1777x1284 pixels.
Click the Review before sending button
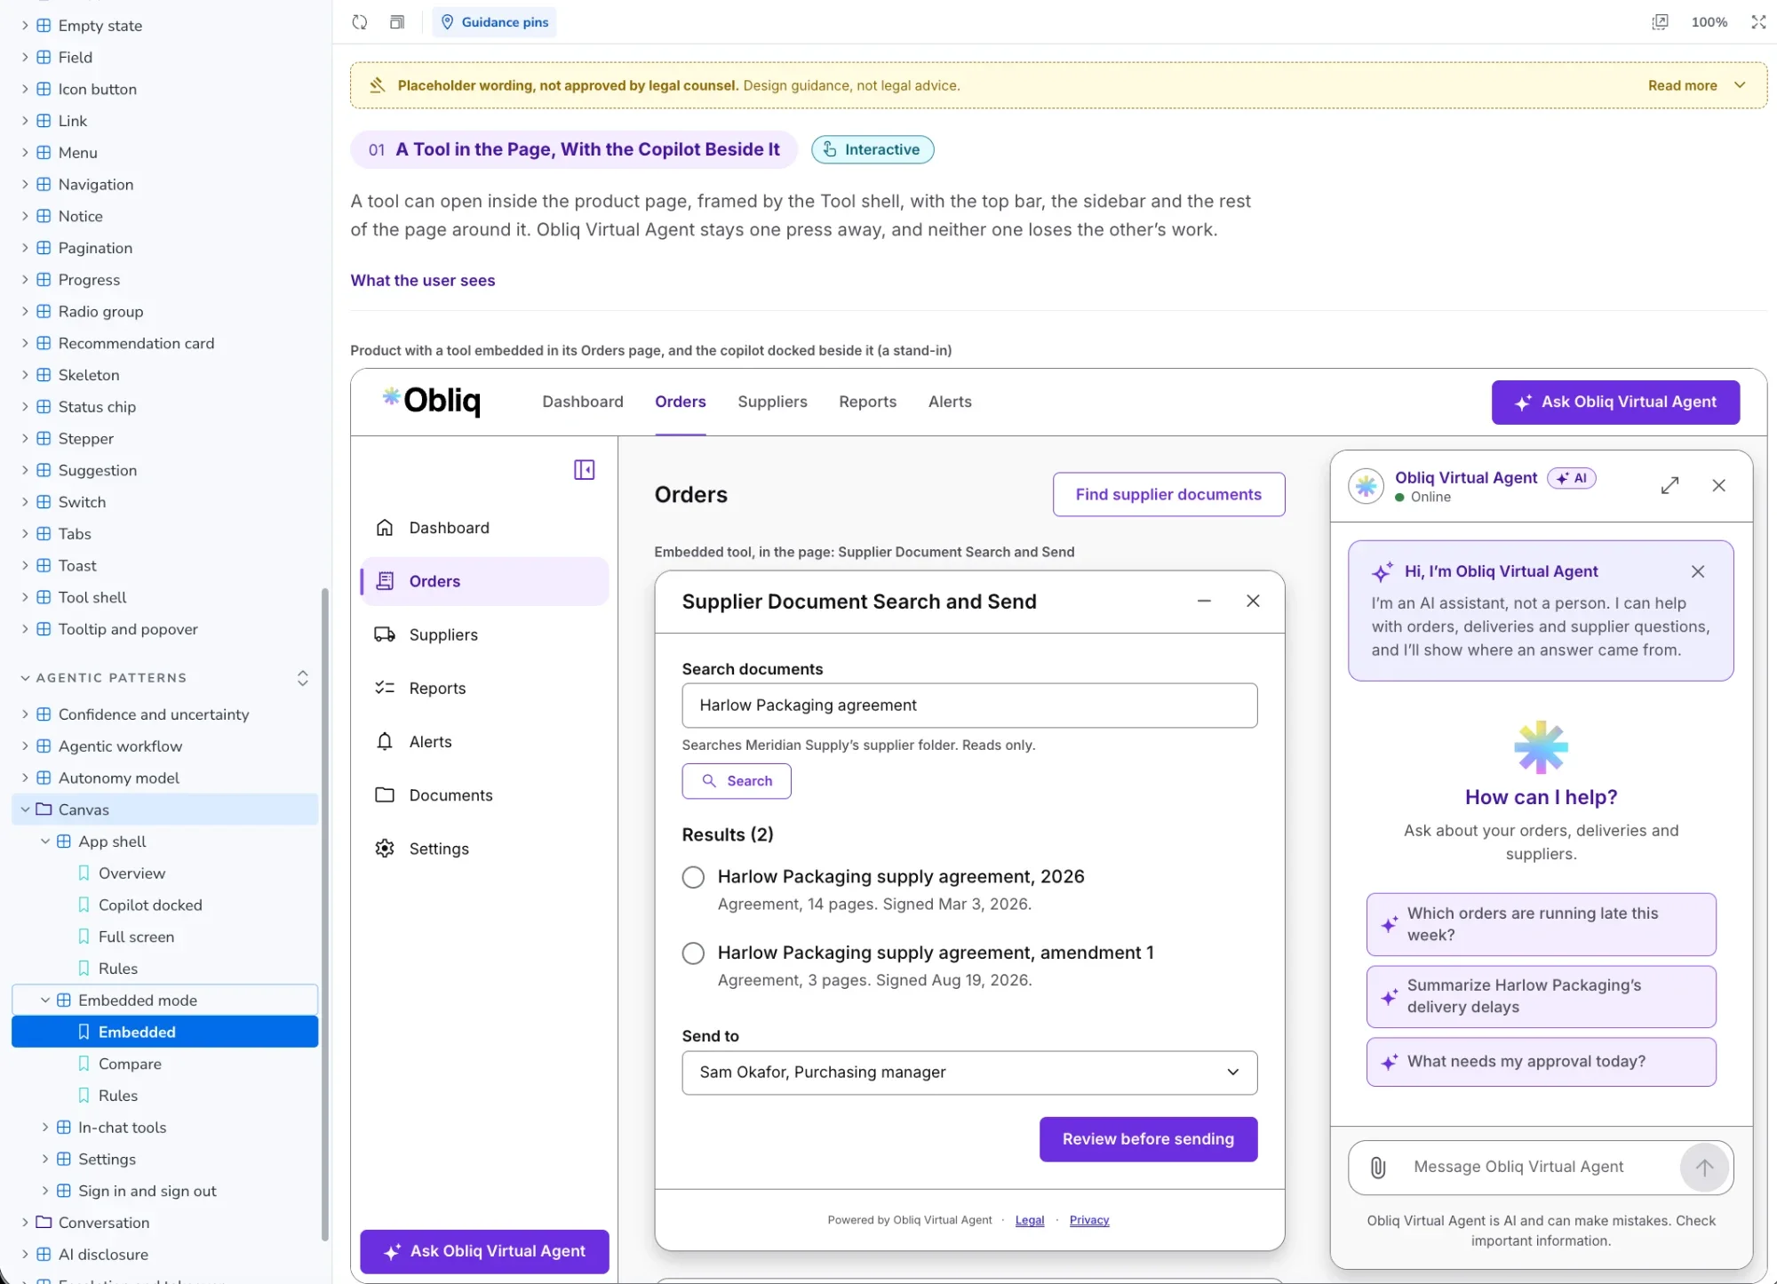point(1148,1139)
